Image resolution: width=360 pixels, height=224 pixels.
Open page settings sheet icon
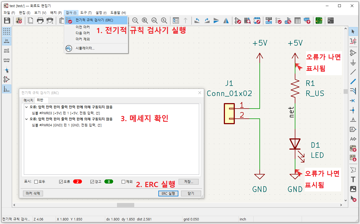(x=31, y=21)
